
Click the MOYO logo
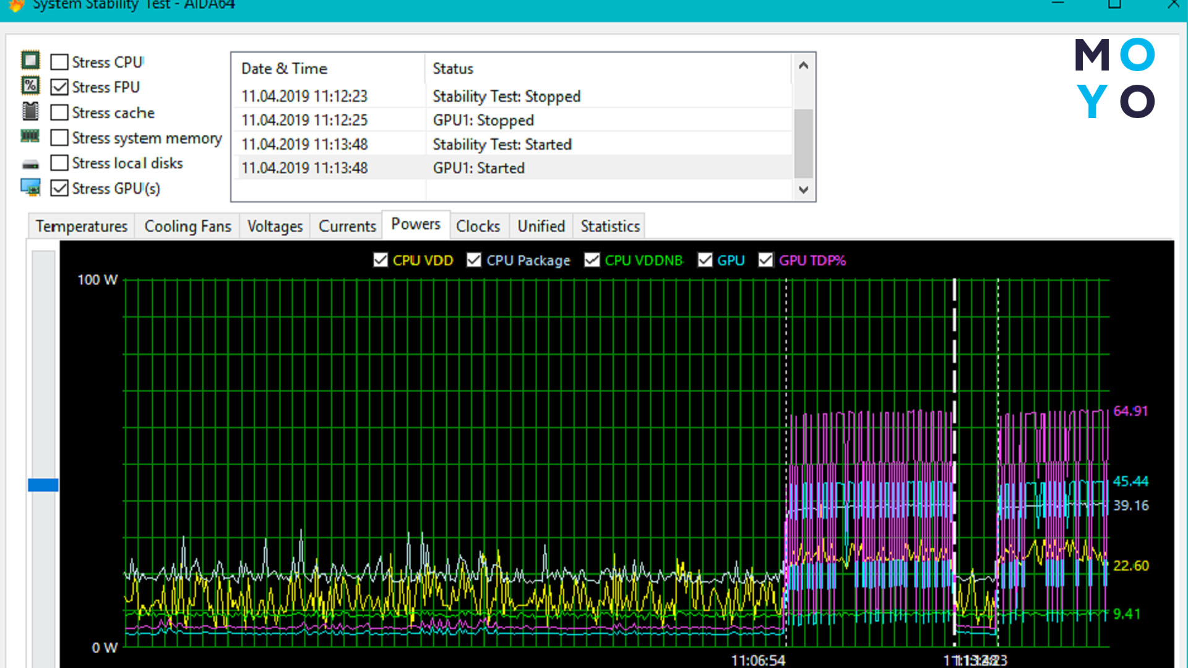1114,78
